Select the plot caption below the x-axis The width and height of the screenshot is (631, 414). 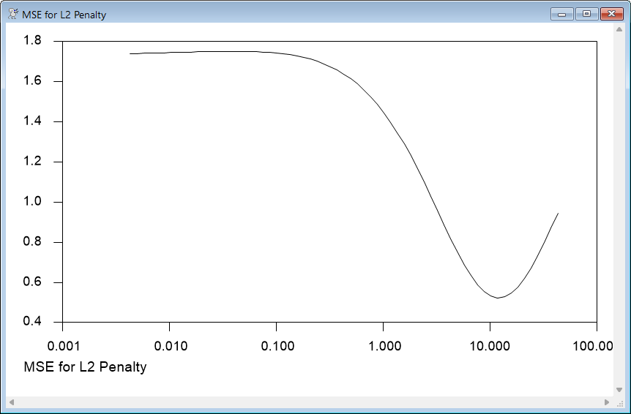(86, 367)
